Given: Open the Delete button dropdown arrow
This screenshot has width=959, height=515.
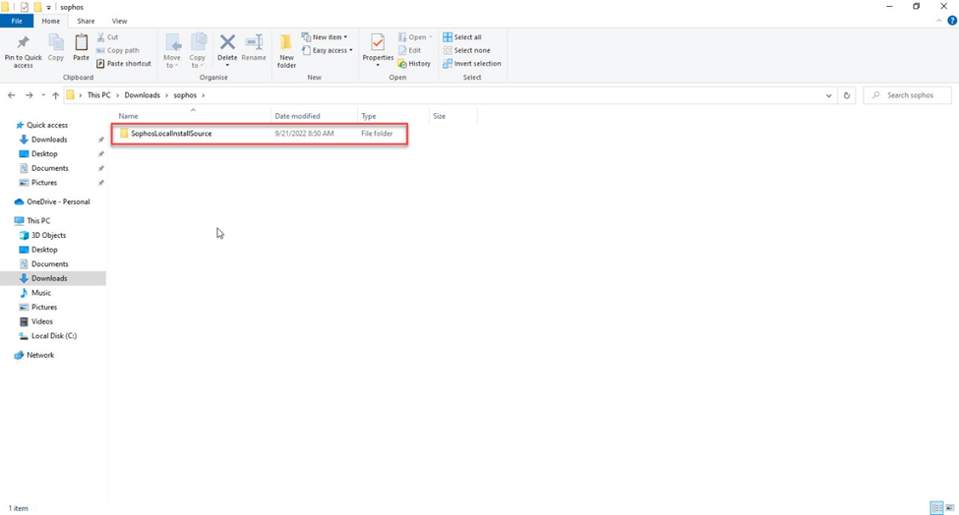Looking at the screenshot, I should coord(227,66).
